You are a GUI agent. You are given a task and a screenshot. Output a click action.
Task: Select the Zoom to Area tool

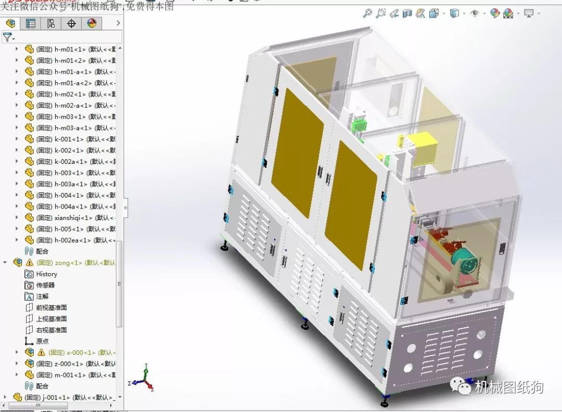[380, 14]
